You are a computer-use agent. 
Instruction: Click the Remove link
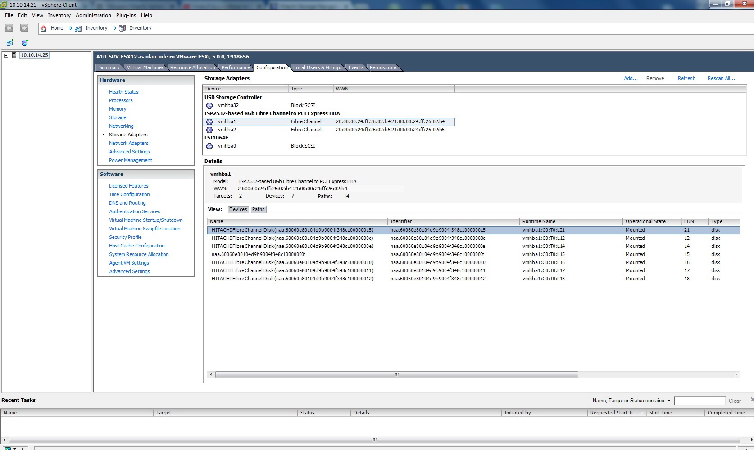click(655, 78)
